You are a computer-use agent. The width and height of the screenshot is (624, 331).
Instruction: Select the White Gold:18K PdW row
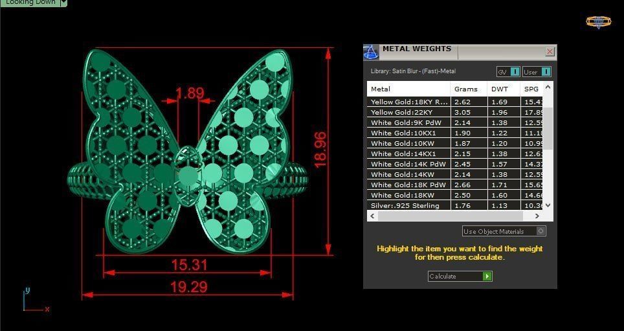[x=455, y=185]
